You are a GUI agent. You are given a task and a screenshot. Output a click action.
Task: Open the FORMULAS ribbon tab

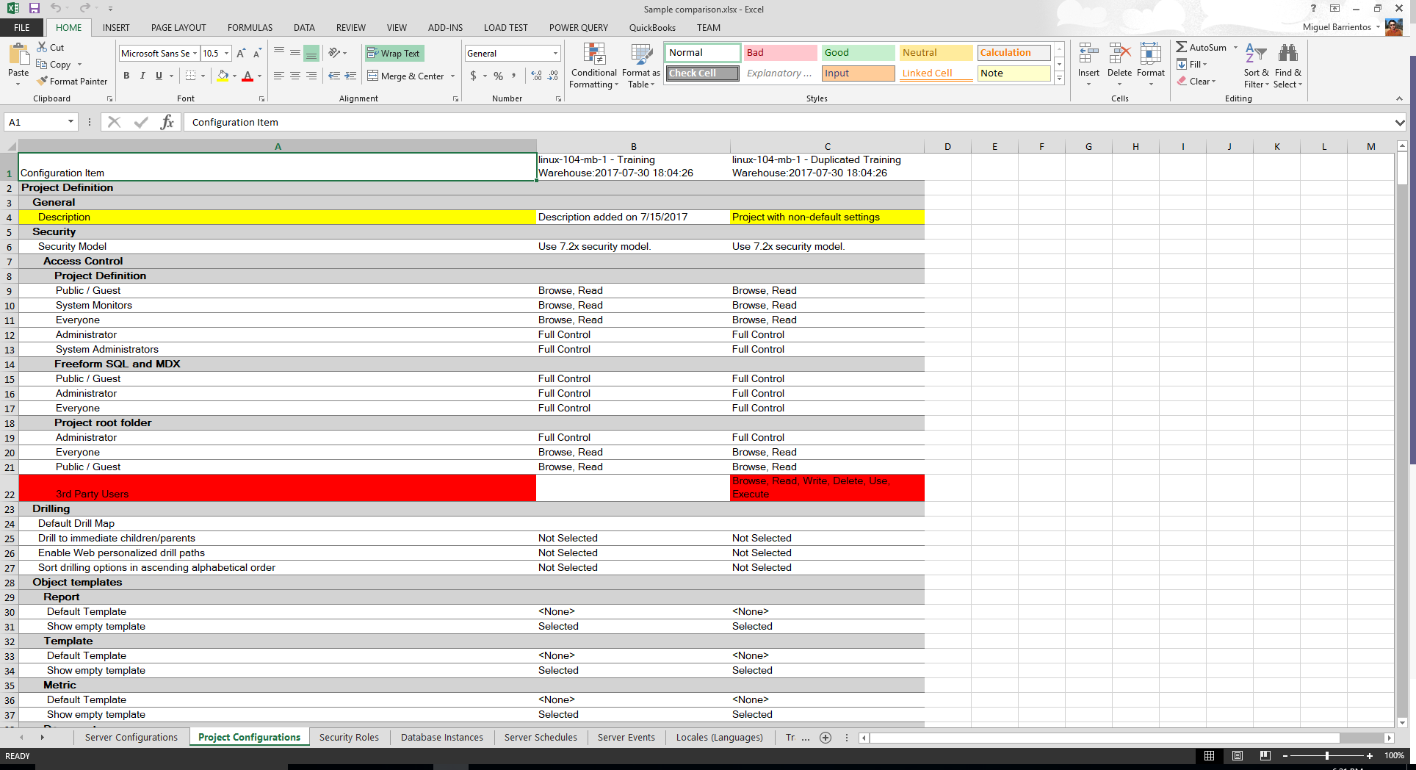[x=250, y=28]
